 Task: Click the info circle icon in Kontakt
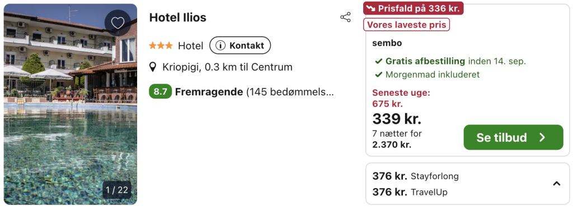pyautogui.click(x=220, y=46)
